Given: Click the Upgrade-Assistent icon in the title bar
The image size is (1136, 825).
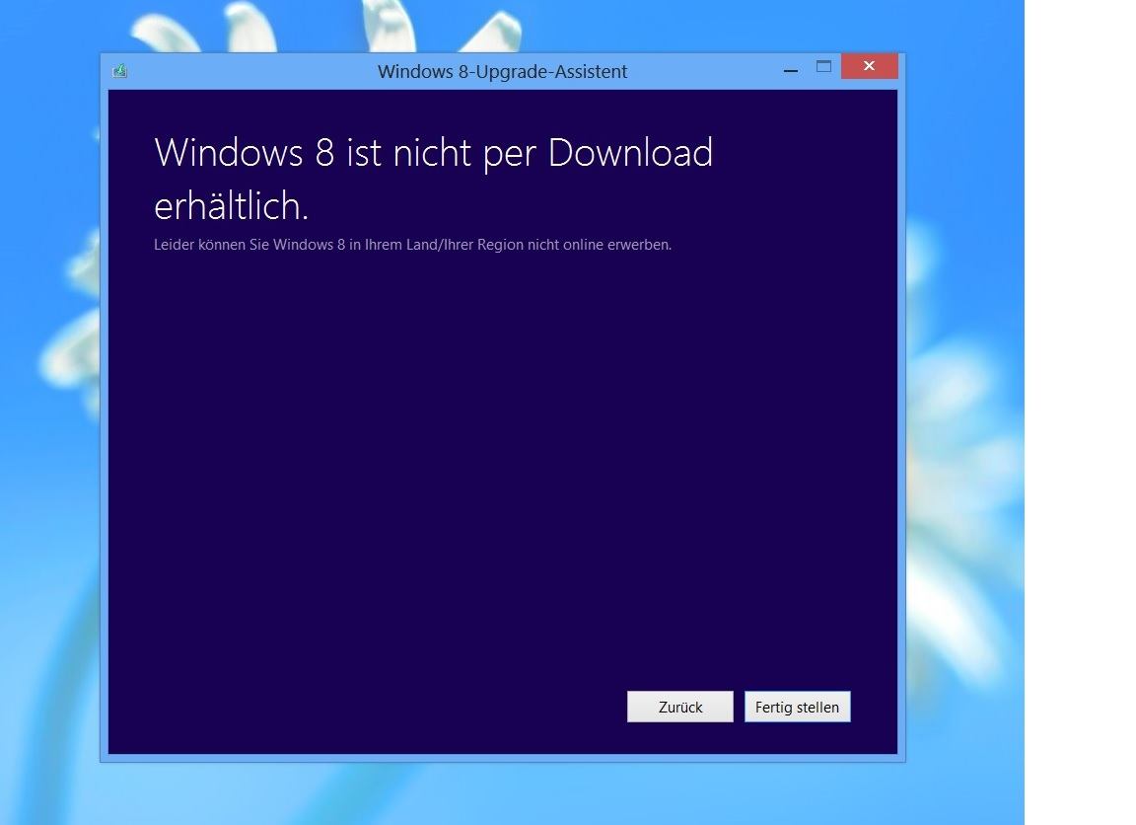Looking at the screenshot, I should tap(120, 71).
